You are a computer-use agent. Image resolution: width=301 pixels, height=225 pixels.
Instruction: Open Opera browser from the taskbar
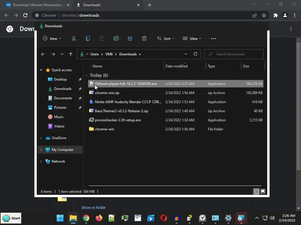pyautogui.click(x=163, y=218)
